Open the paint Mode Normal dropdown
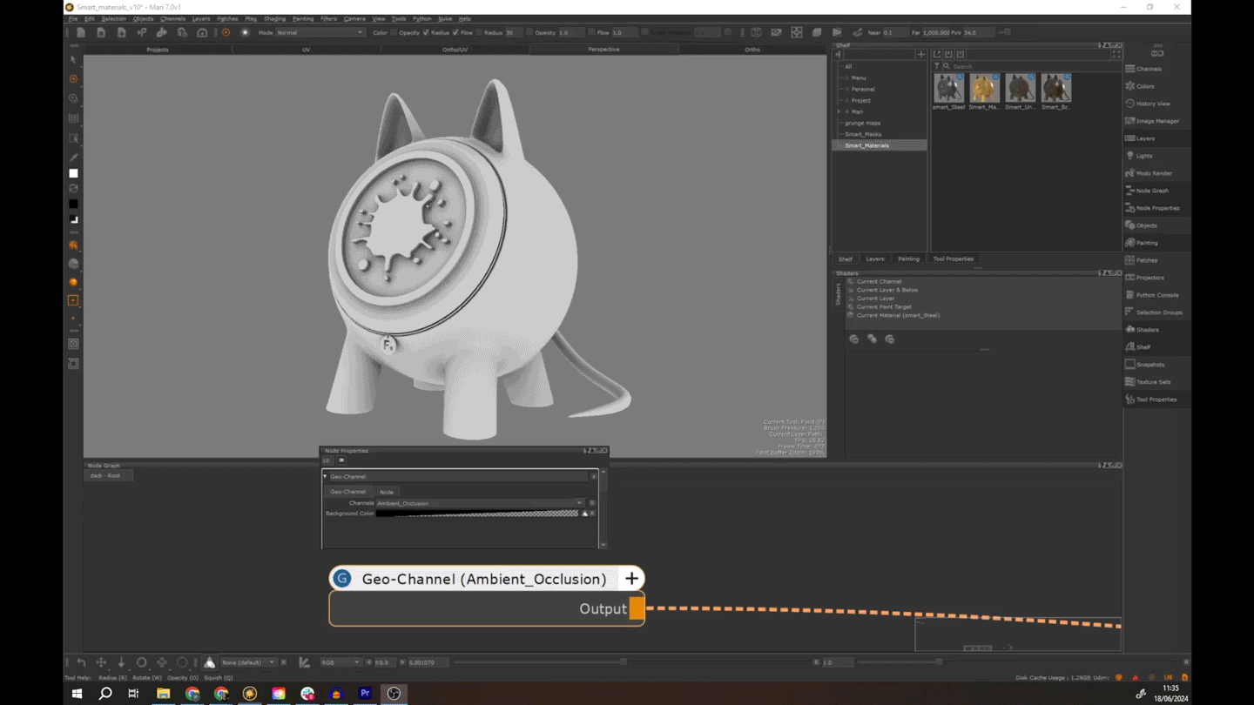The height and width of the screenshot is (705, 1254). tap(320, 33)
